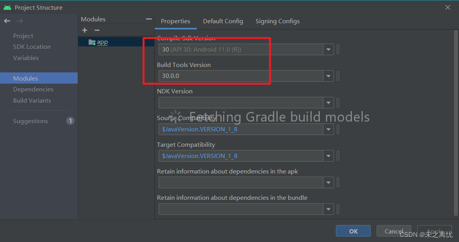Viewport: 459px width, 242px height.
Task: Click the NDK Version label
Action: point(175,91)
